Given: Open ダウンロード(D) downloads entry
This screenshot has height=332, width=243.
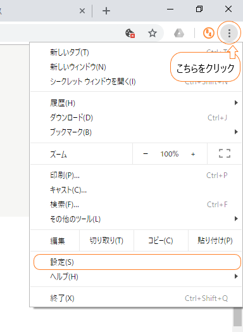Looking at the screenshot, I should click(136, 117).
